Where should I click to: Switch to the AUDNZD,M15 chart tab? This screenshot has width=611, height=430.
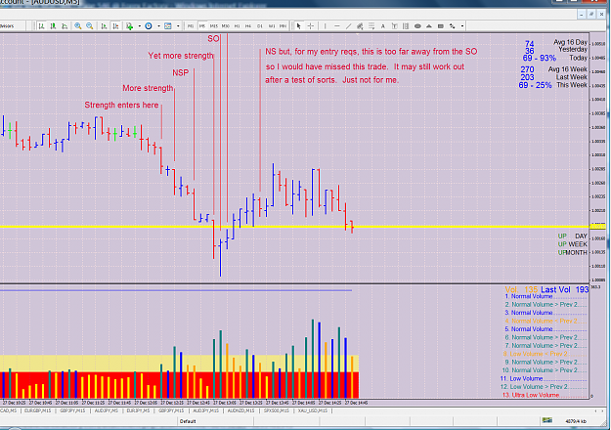[x=240, y=410]
